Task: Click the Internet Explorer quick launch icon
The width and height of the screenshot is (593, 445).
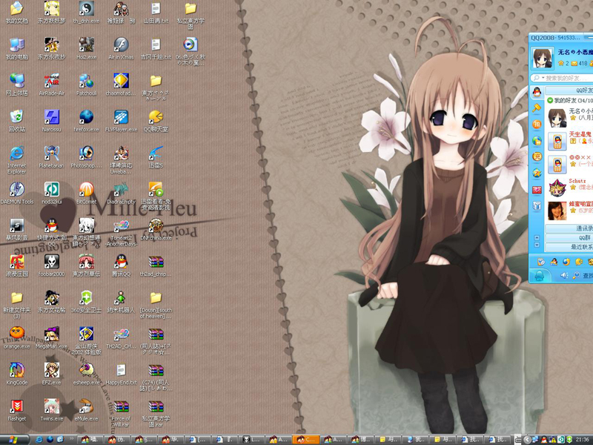Action: [x=39, y=440]
